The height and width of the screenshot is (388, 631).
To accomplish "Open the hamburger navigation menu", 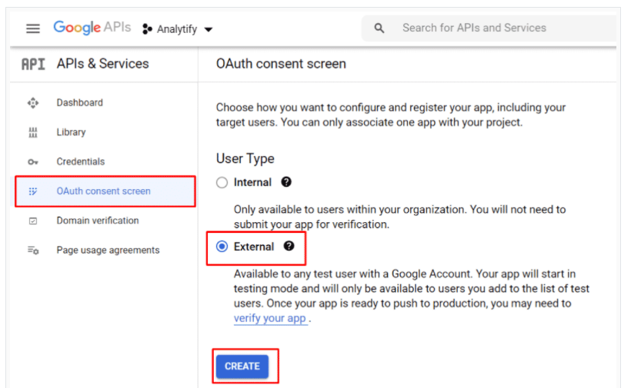I will click(x=33, y=28).
